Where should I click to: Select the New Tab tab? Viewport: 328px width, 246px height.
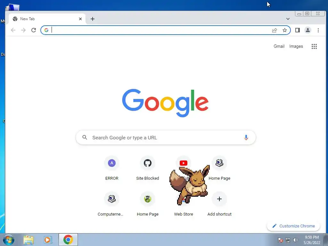(x=47, y=19)
